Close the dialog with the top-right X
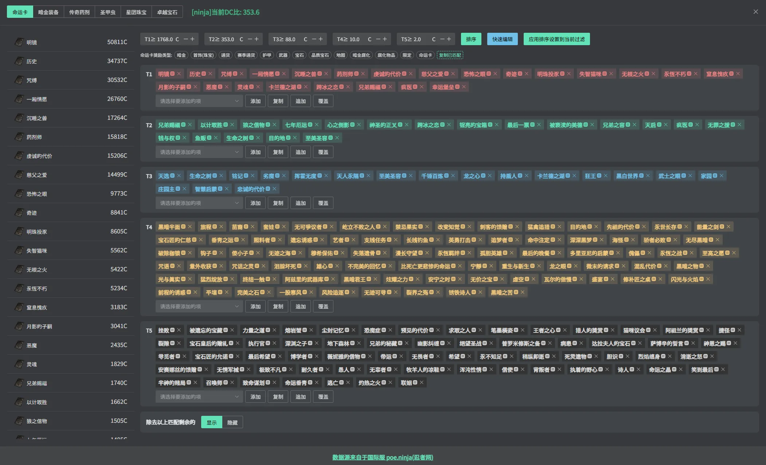766x465 pixels. point(756,12)
